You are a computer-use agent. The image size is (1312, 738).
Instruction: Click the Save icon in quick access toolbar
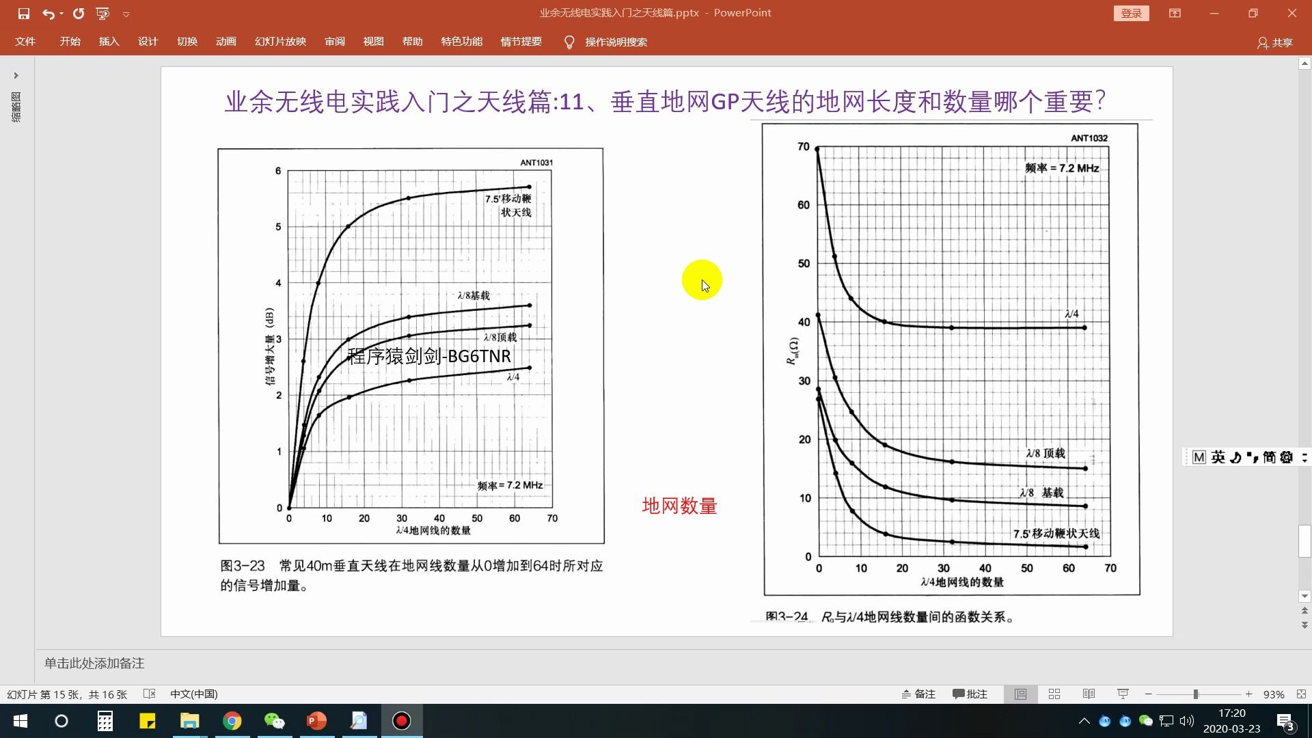click(24, 14)
